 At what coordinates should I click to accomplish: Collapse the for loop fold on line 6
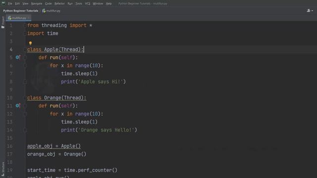click(25, 66)
